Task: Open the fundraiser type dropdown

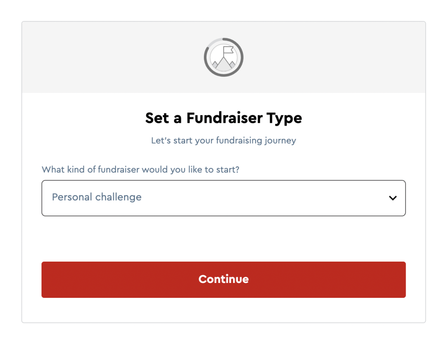Action: pos(224,198)
